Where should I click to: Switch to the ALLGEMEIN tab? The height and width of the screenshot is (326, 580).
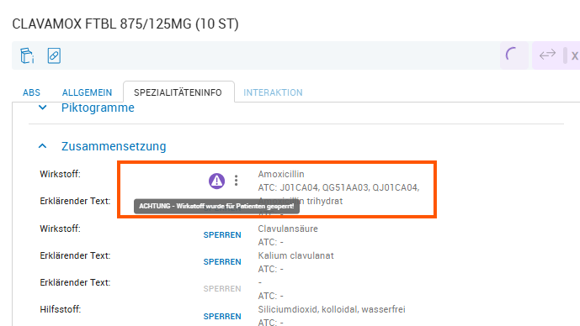point(87,92)
